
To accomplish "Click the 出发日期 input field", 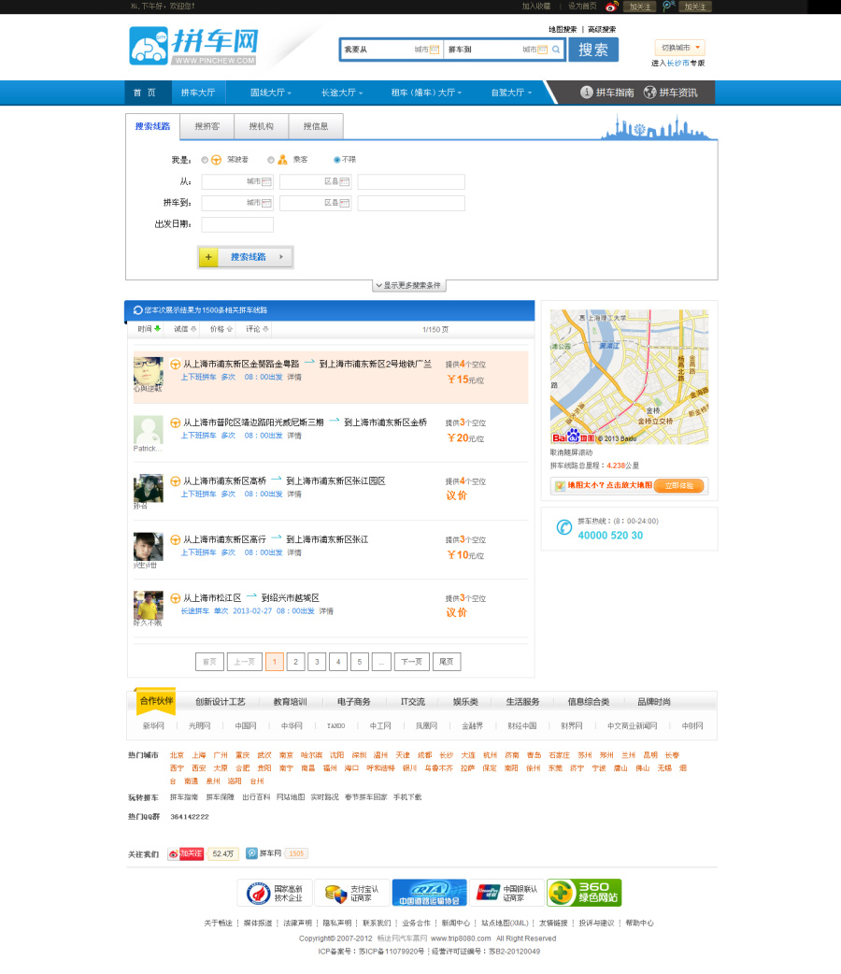I will click(238, 224).
